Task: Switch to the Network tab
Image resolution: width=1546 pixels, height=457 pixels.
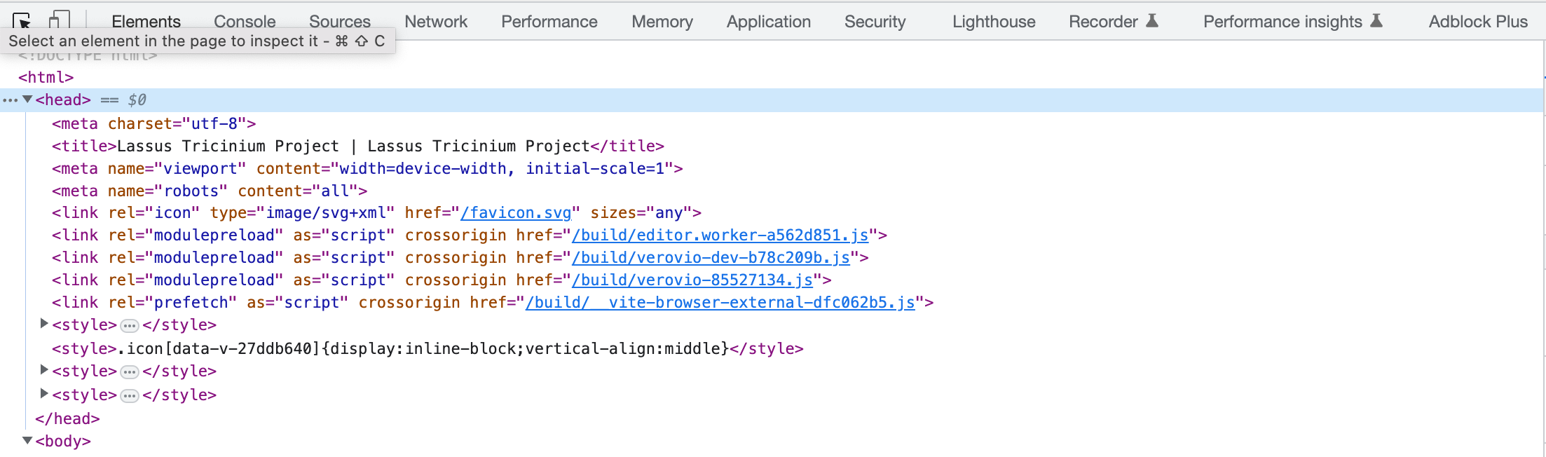Action: [x=436, y=22]
